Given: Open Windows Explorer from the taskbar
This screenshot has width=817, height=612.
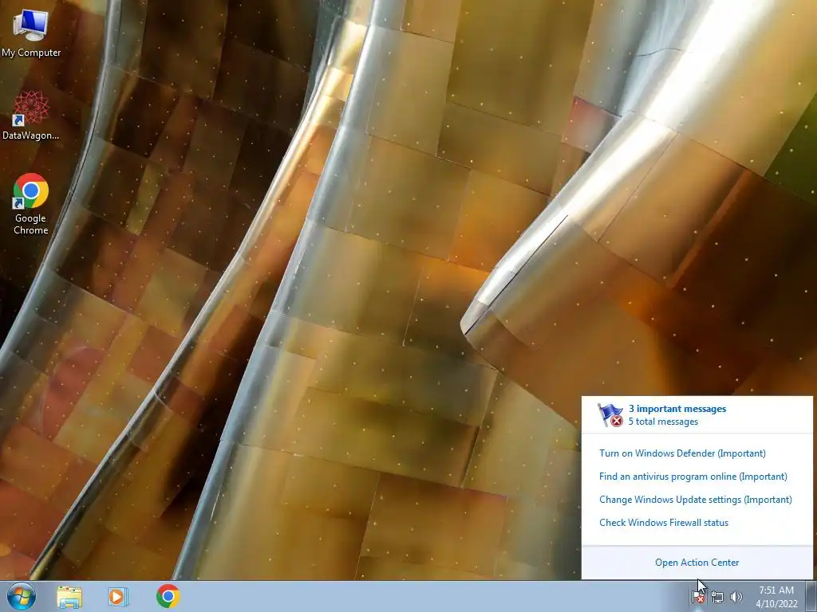Looking at the screenshot, I should [x=69, y=596].
